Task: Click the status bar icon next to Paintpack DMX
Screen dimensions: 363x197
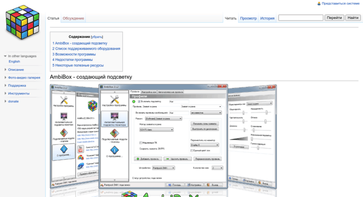Action: pyautogui.click(x=102, y=185)
